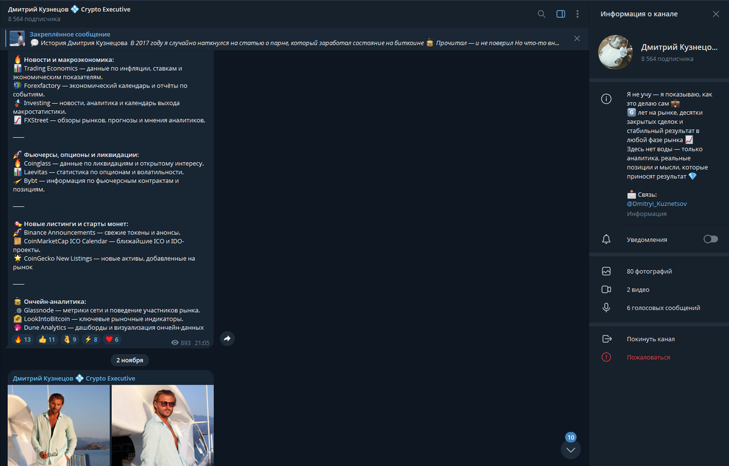Click the Glassnode line
Image resolution: width=729 pixels, height=466 pixels.
pyautogui.click(x=106, y=310)
